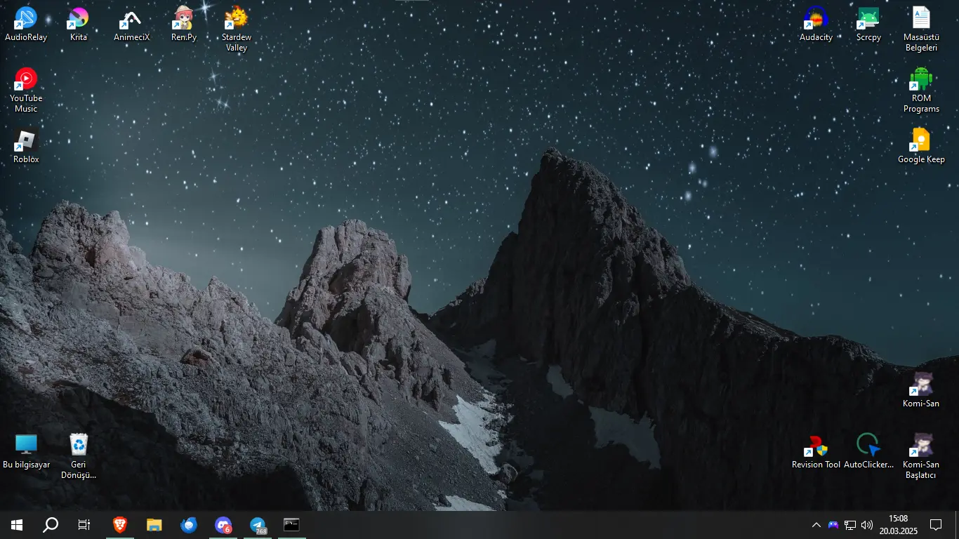Open the notification action center
The image size is (959, 539).
pyautogui.click(x=936, y=525)
